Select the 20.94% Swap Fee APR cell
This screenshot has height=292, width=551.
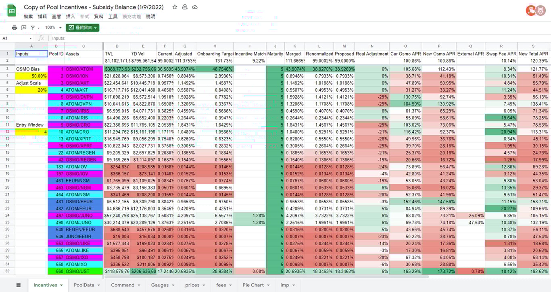click(x=501, y=131)
